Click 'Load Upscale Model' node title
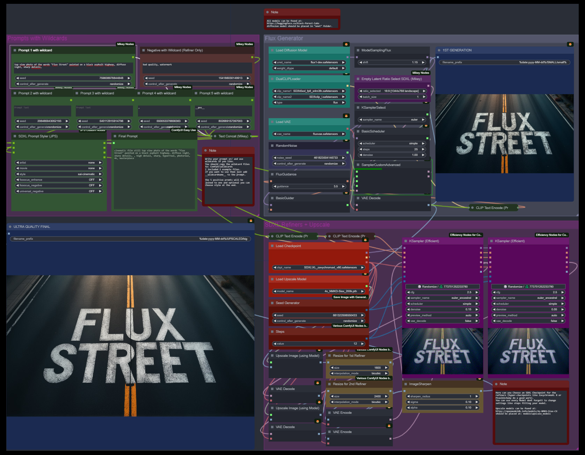 pos(291,279)
